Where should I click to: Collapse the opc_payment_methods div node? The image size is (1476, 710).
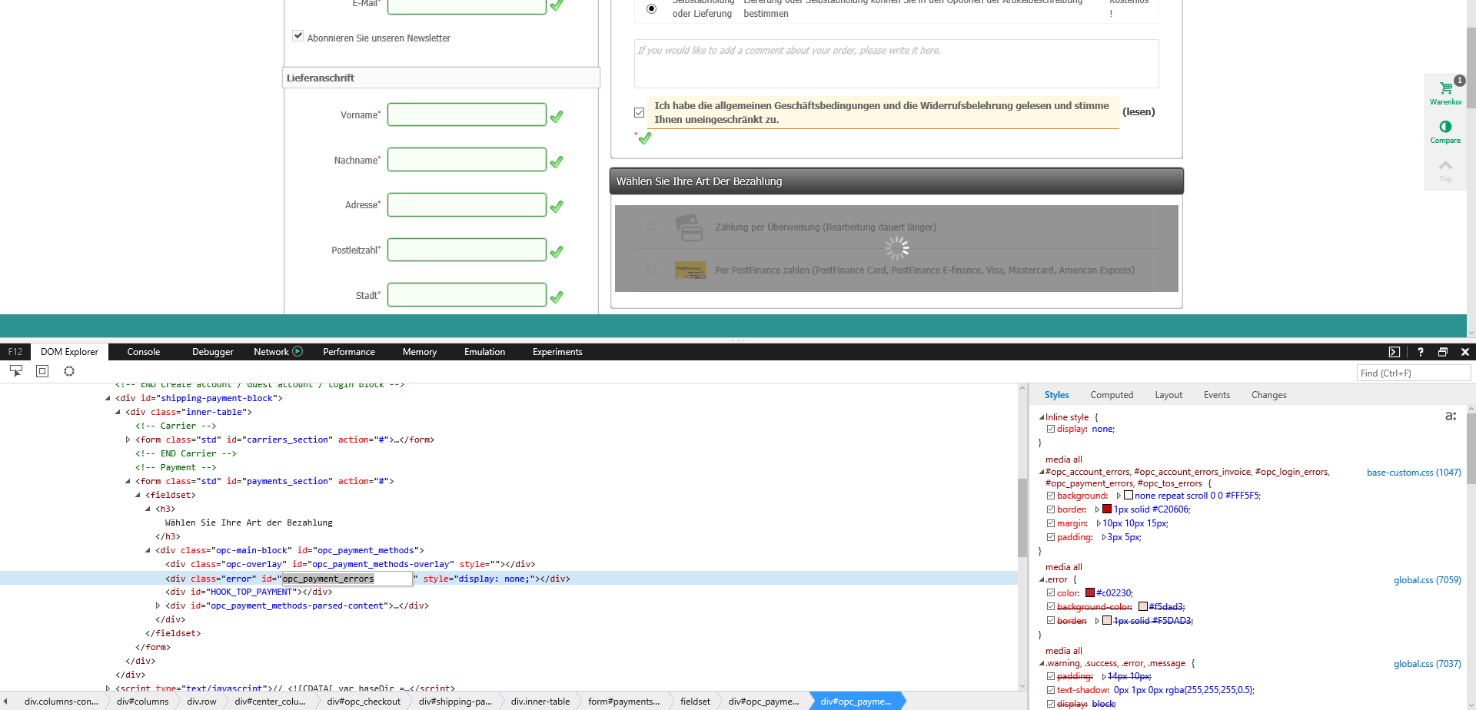tap(148, 550)
